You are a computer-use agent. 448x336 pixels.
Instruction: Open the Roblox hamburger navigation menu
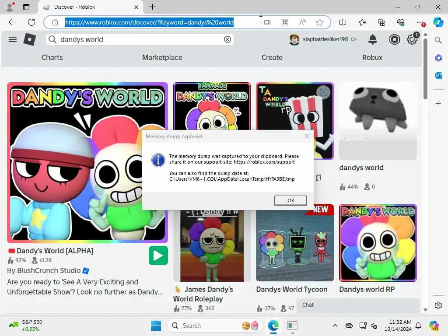click(13, 39)
